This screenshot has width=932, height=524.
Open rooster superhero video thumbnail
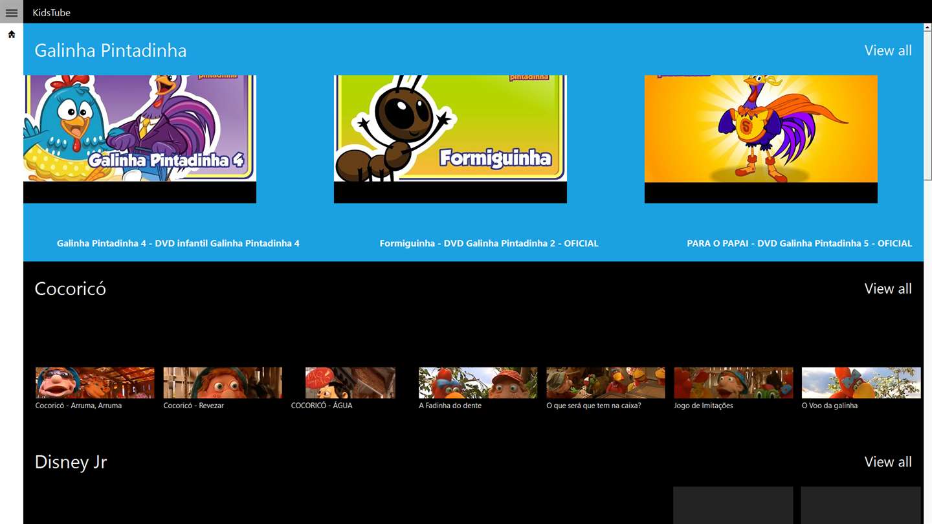click(761, 139)
